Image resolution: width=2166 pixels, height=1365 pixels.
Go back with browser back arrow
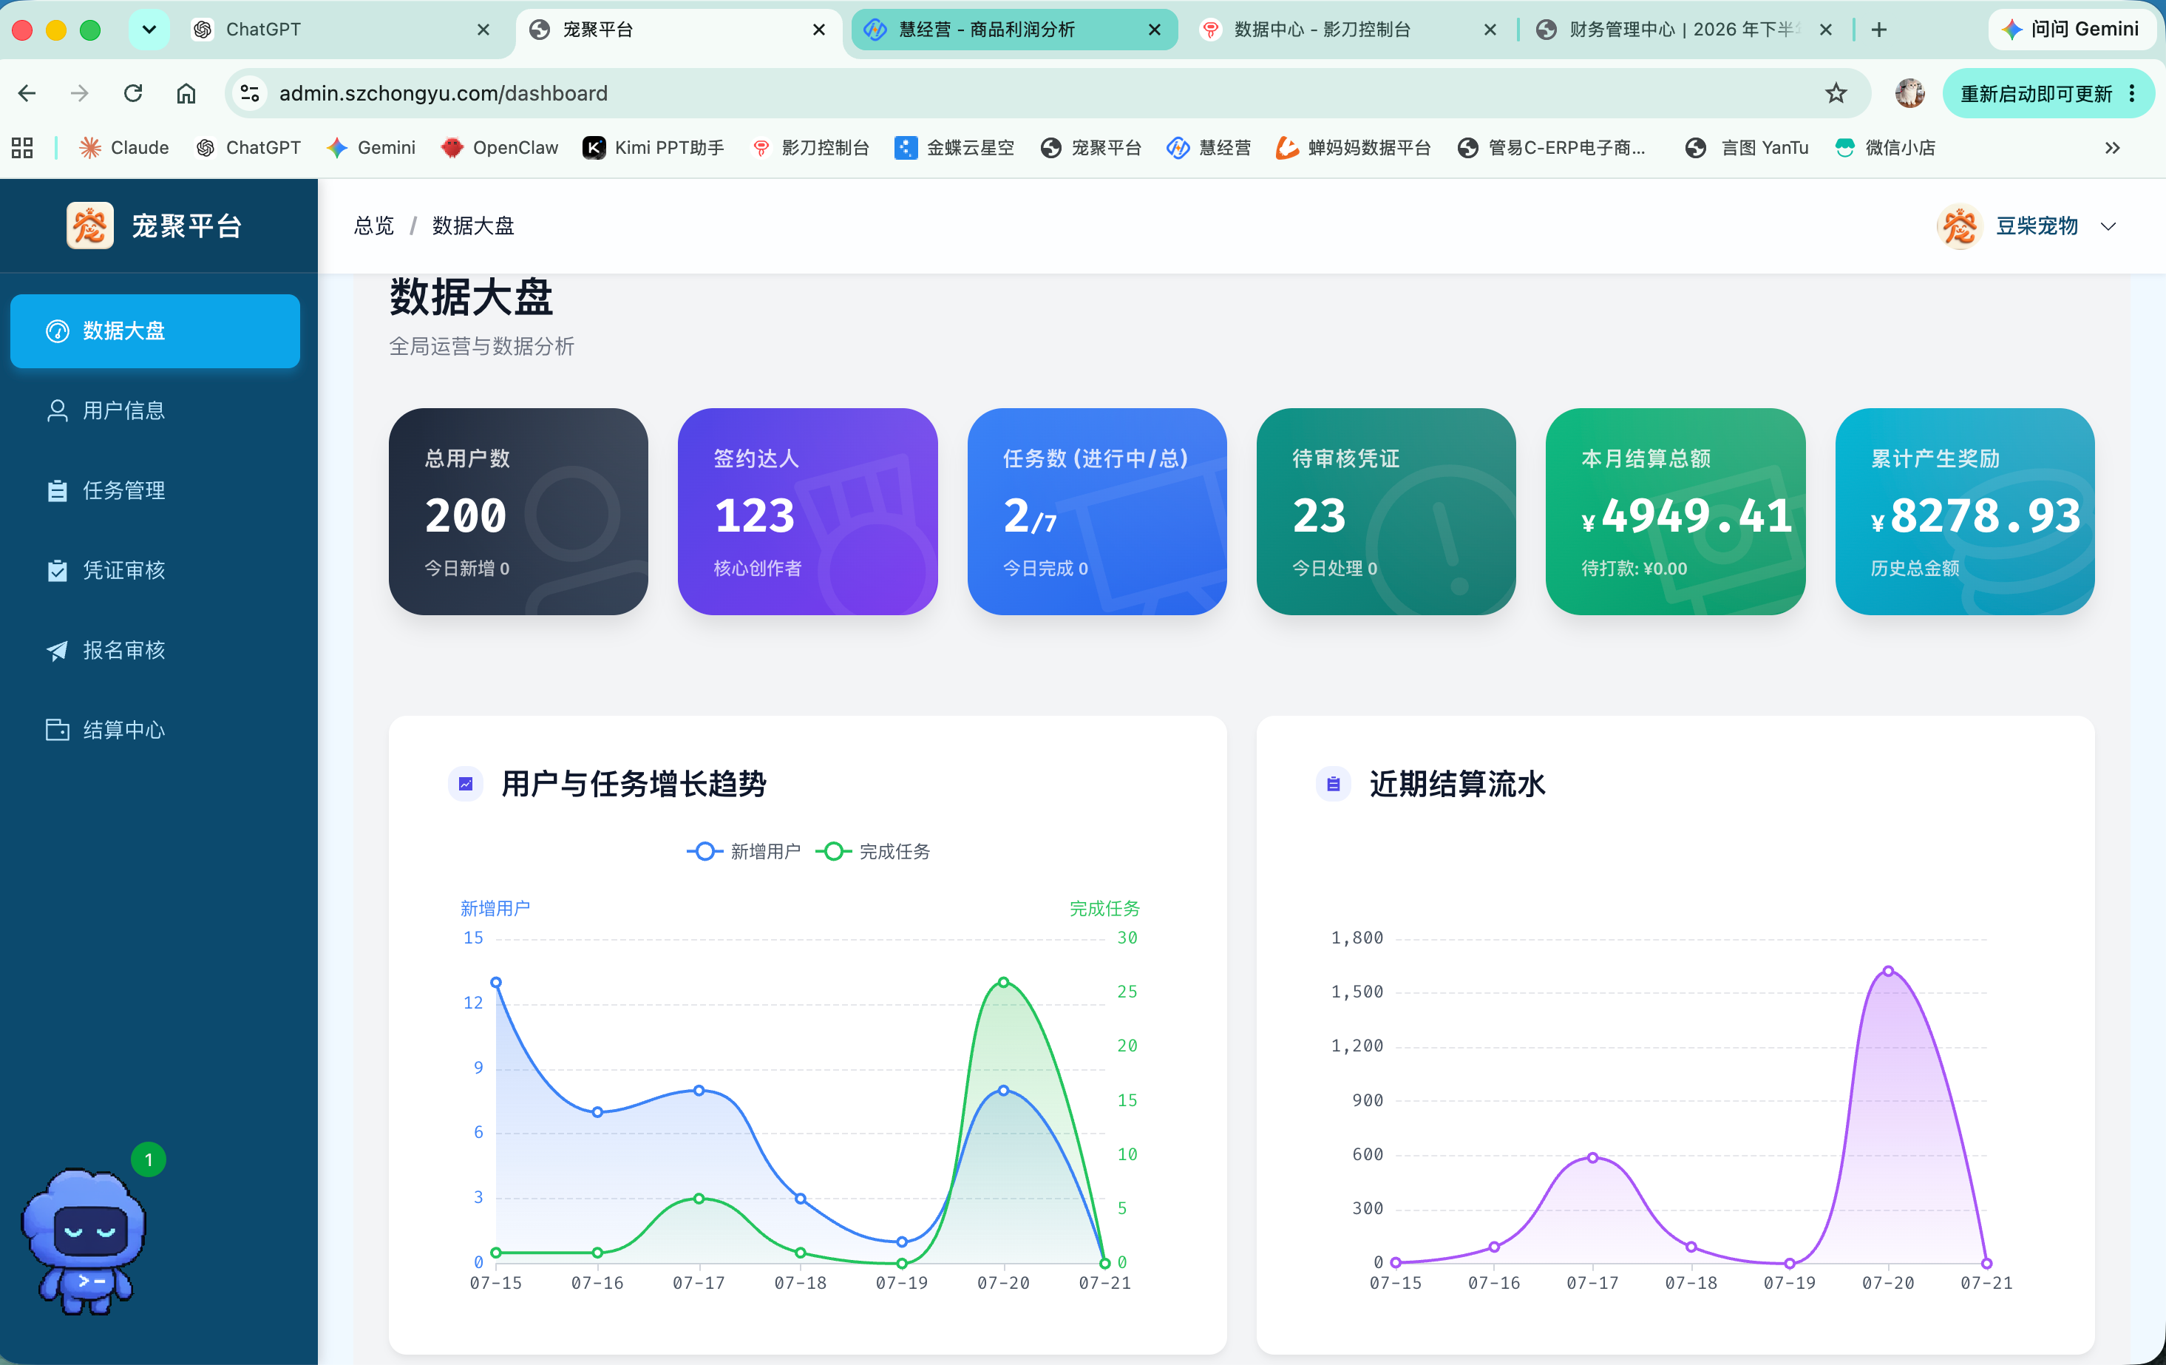click(27, 92)
